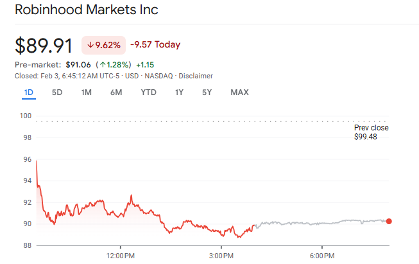419x264 pixels.
Task: Switch chart to 1Y range
Action: tap(179, 92)
